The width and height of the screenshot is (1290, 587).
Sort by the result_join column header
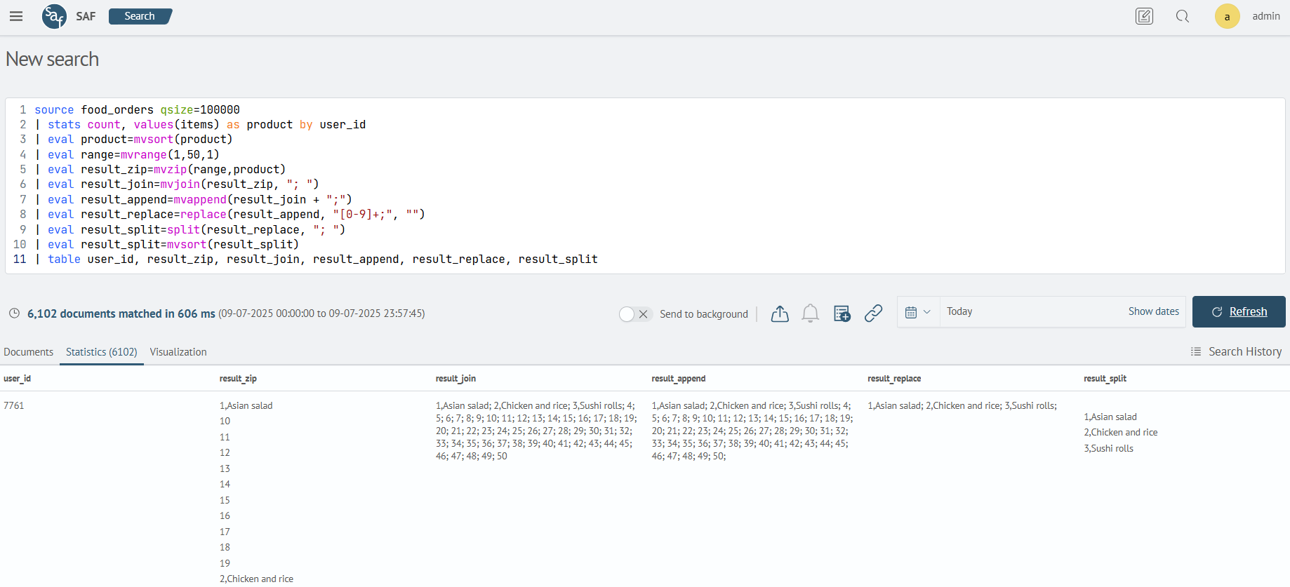(x=456, y=379)
